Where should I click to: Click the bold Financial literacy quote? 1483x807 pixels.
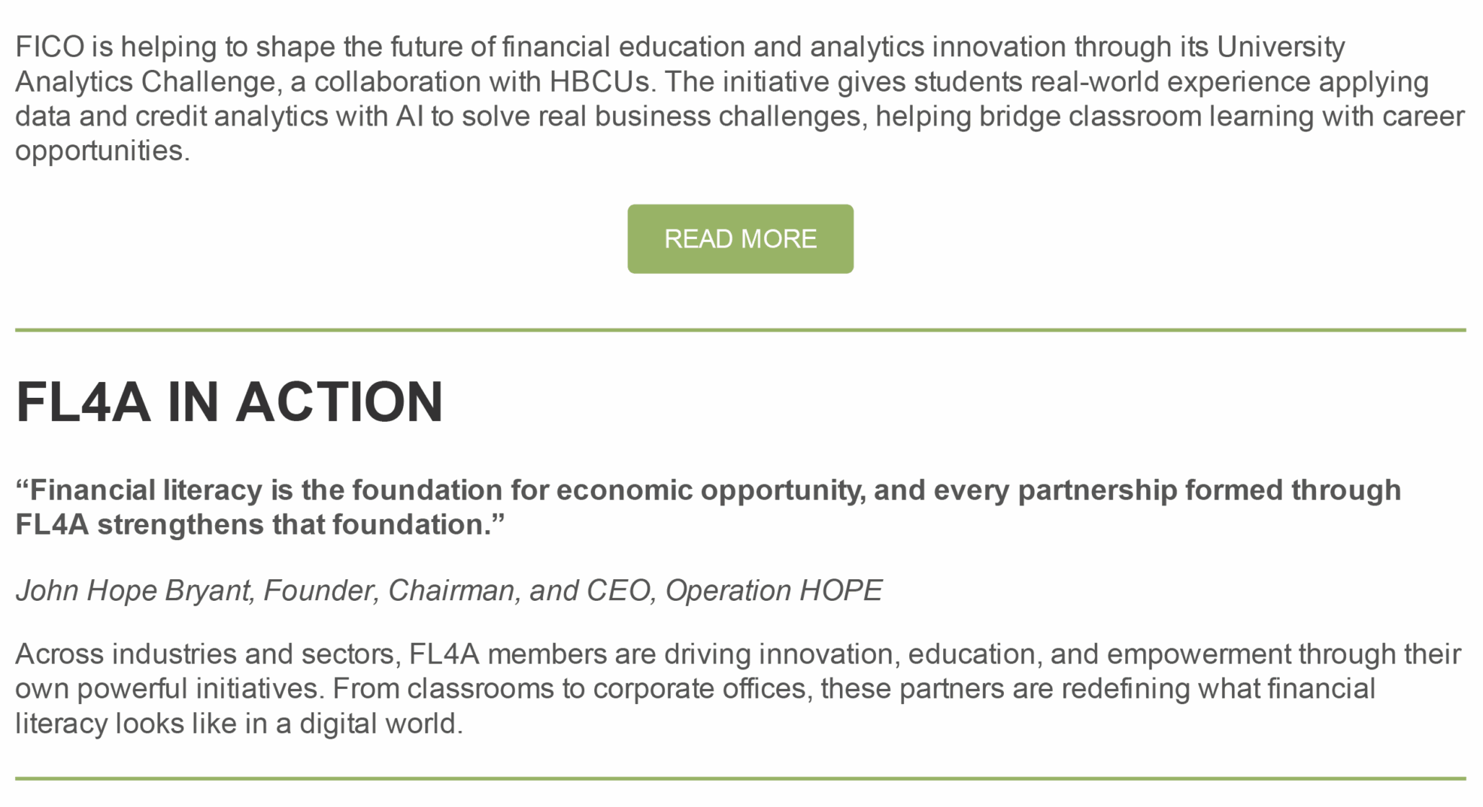point(707,491)
